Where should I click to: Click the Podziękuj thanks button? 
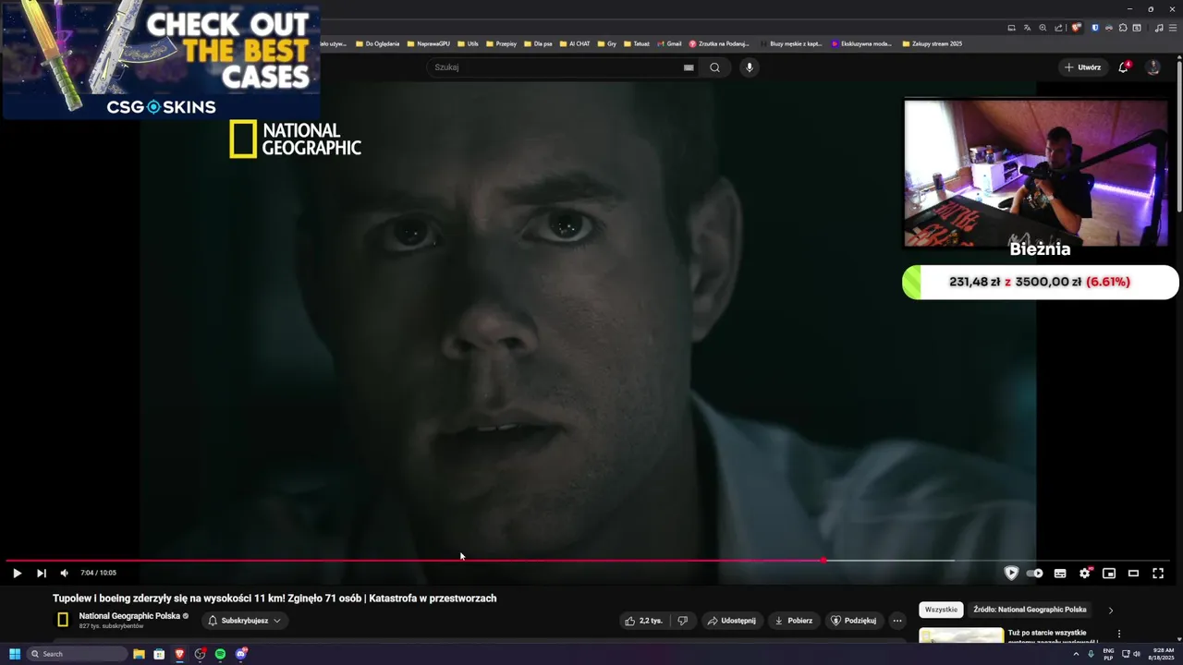853,621
